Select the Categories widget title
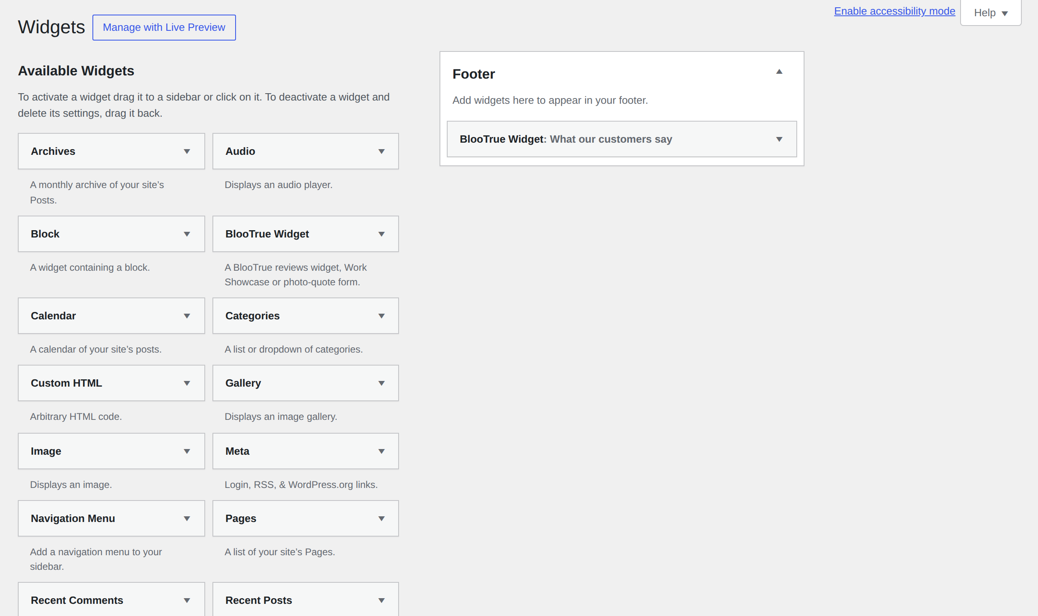The width and height of the screenshot is (1038, 616). click(x=253, y=316)
